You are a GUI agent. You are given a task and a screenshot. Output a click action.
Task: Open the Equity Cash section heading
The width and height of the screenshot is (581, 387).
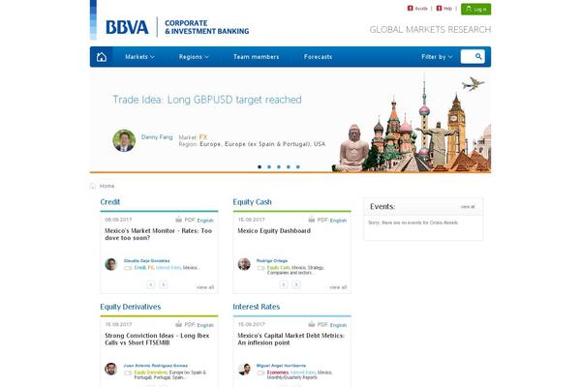tap(253, 202)
